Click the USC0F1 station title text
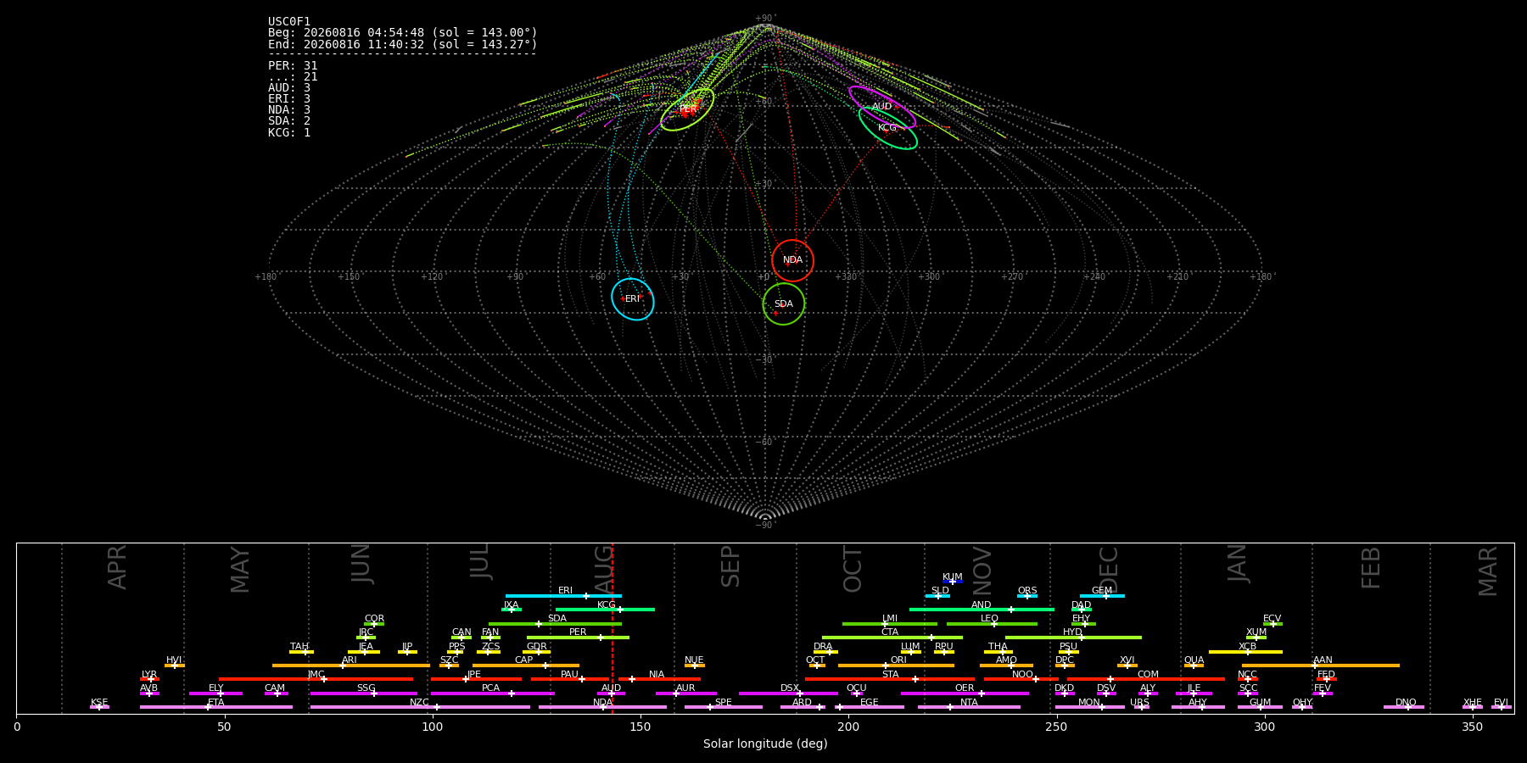Screen dimensions: 1527x763 (289, 21)
